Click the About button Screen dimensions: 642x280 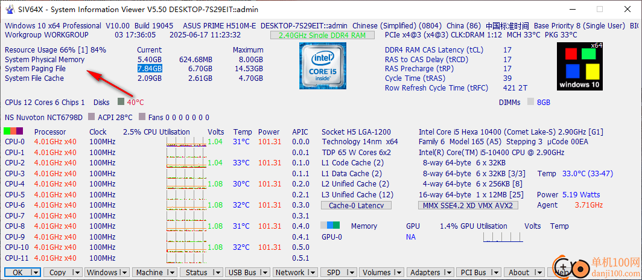click(x=524, y=272)
